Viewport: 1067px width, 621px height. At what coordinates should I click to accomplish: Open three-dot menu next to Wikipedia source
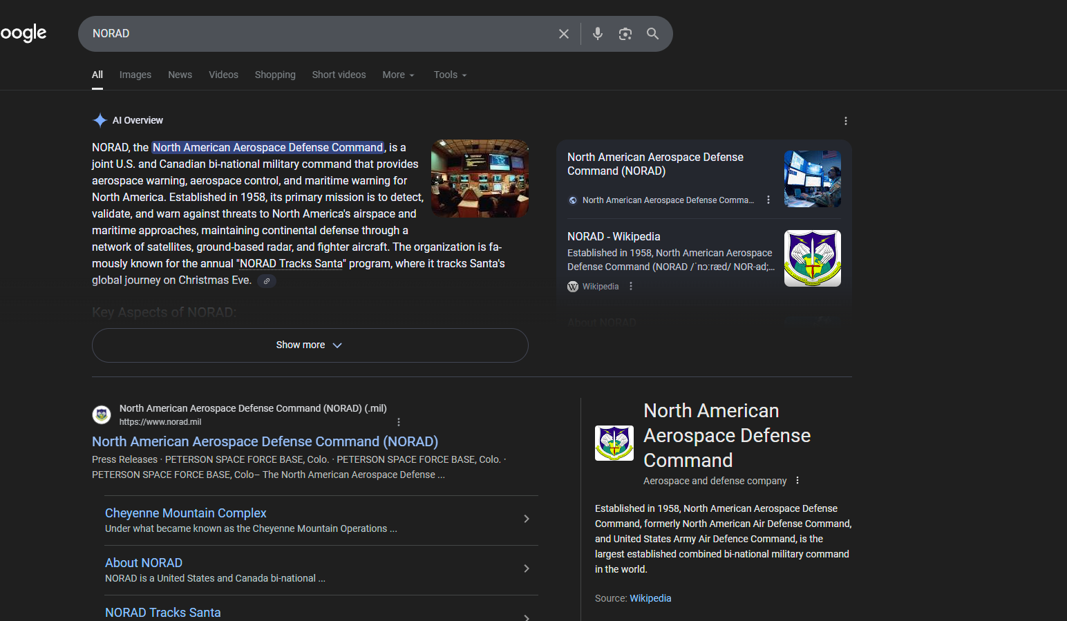pos(631,287)
